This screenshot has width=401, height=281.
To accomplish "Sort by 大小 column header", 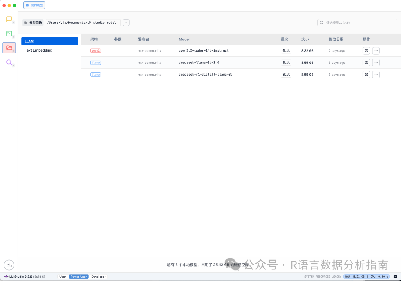I will 305,39.
